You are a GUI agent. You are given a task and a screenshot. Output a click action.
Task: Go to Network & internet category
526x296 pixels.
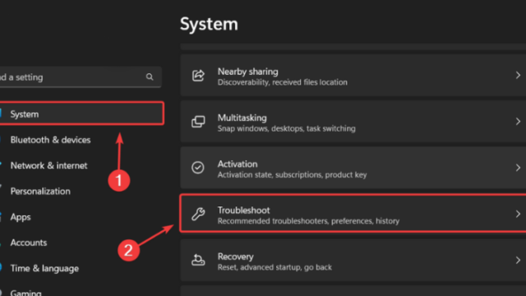click(48, 165)
